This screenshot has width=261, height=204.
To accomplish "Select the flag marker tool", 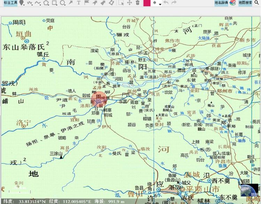I will point(87,3).
